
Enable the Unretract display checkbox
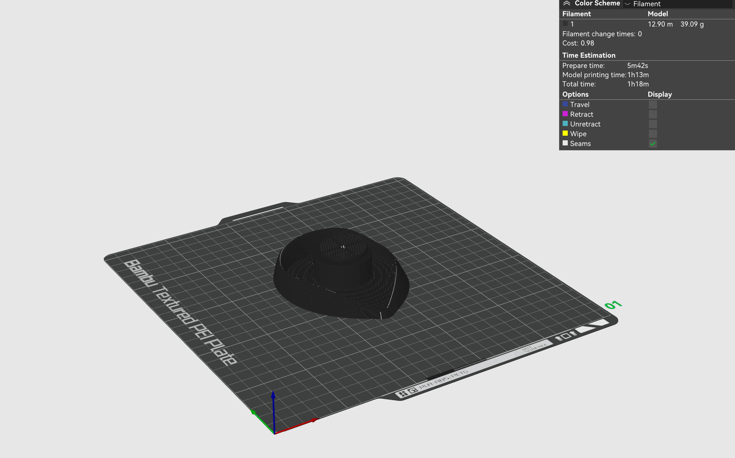pyautogui.click(x=653, y=124)
